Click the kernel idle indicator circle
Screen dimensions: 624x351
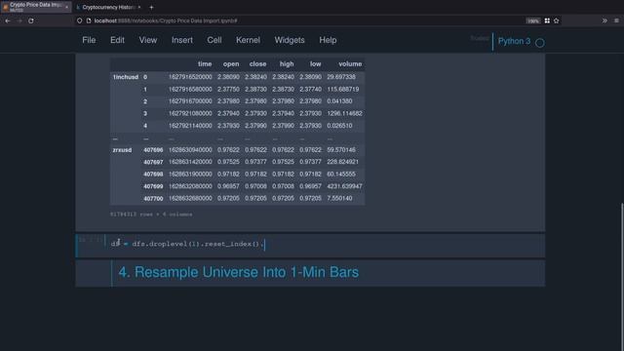539,43
